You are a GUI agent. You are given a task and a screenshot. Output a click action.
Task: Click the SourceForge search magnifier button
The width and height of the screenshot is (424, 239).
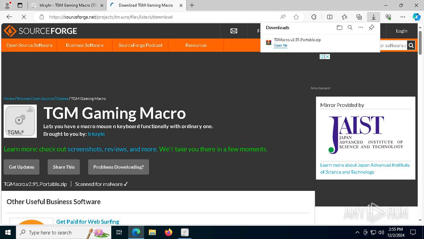click(x=411, y=45)
